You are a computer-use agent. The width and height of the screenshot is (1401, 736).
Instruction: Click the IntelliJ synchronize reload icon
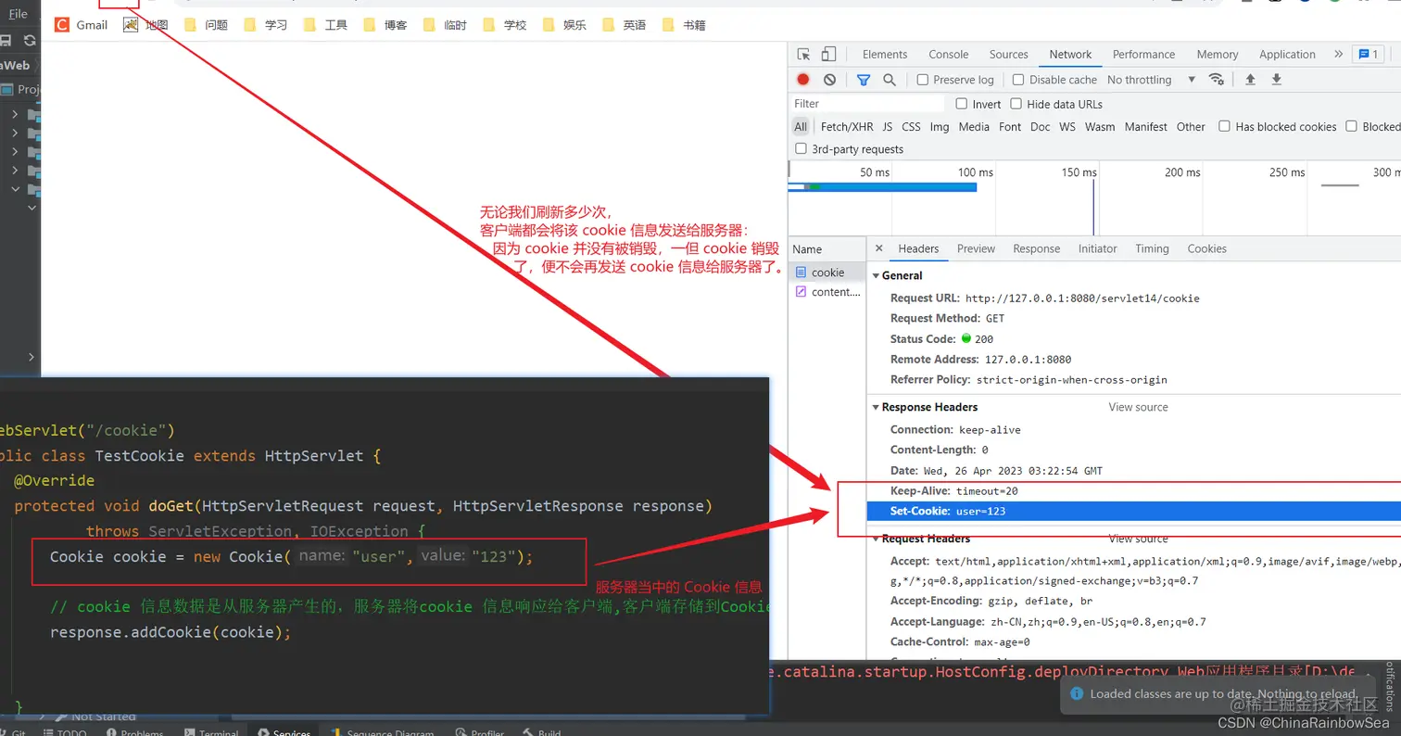tap(30, 40)
